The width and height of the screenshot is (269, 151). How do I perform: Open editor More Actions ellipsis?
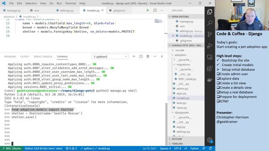click(x=162, y=10)
